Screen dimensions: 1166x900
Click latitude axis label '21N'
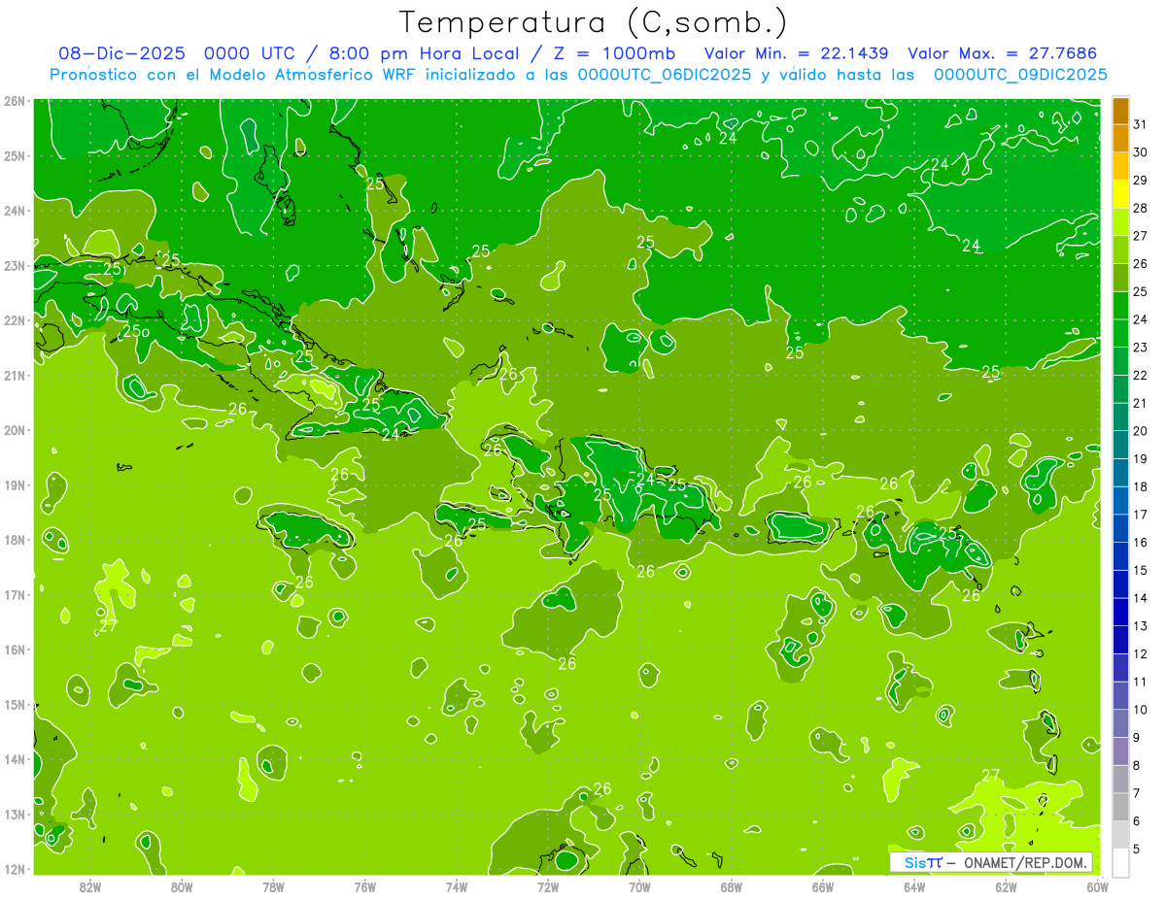coord(15,375)
